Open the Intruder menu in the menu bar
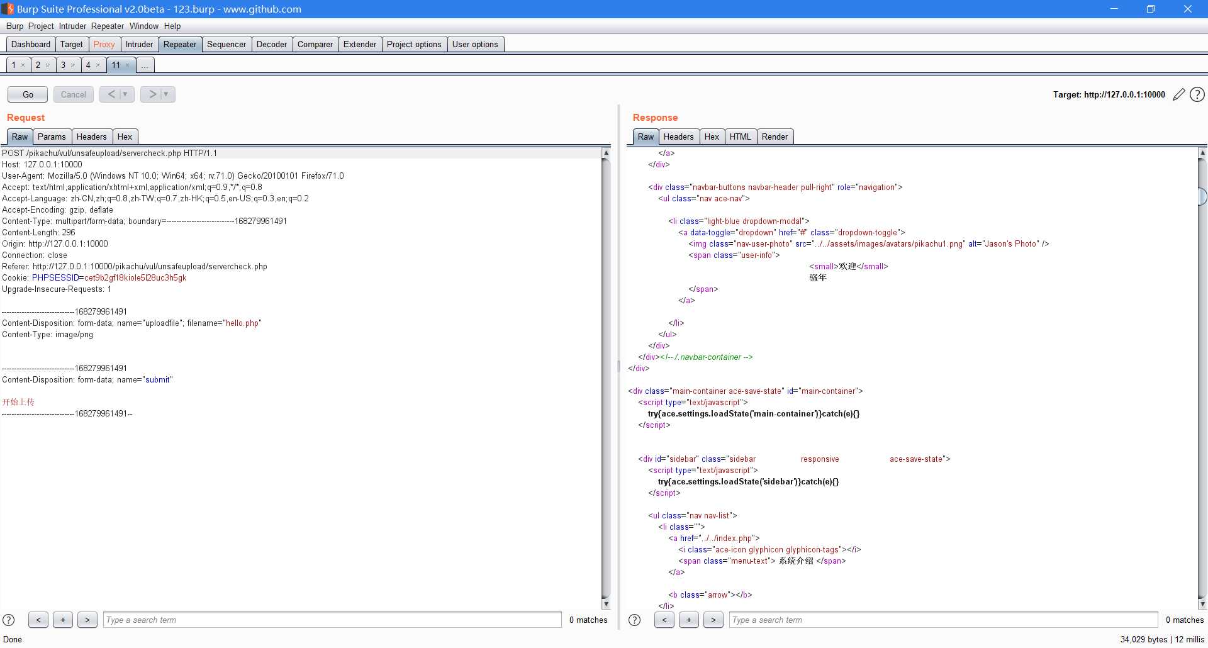This screenshot has height=648, width=1208. [x=72, y=26]
